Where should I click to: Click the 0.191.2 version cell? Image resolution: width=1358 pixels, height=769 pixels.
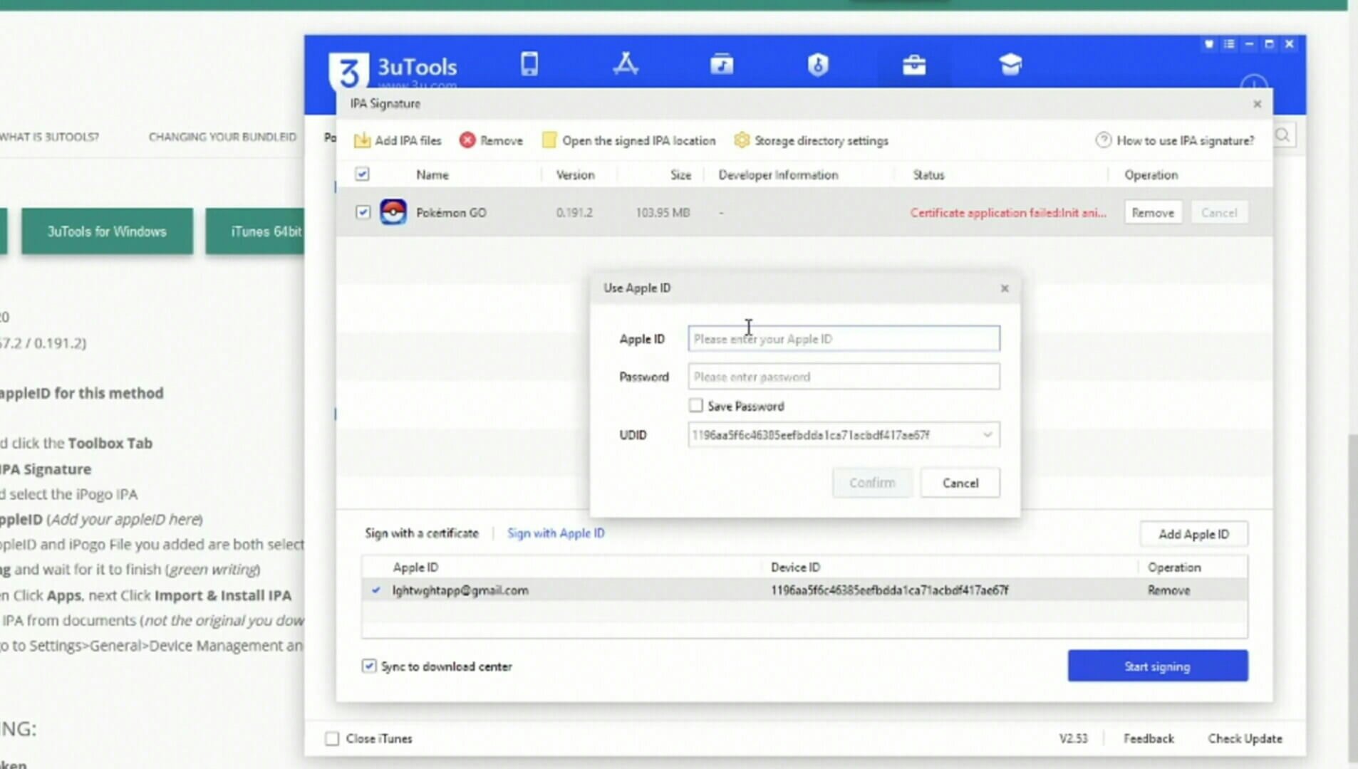(574, 212)
